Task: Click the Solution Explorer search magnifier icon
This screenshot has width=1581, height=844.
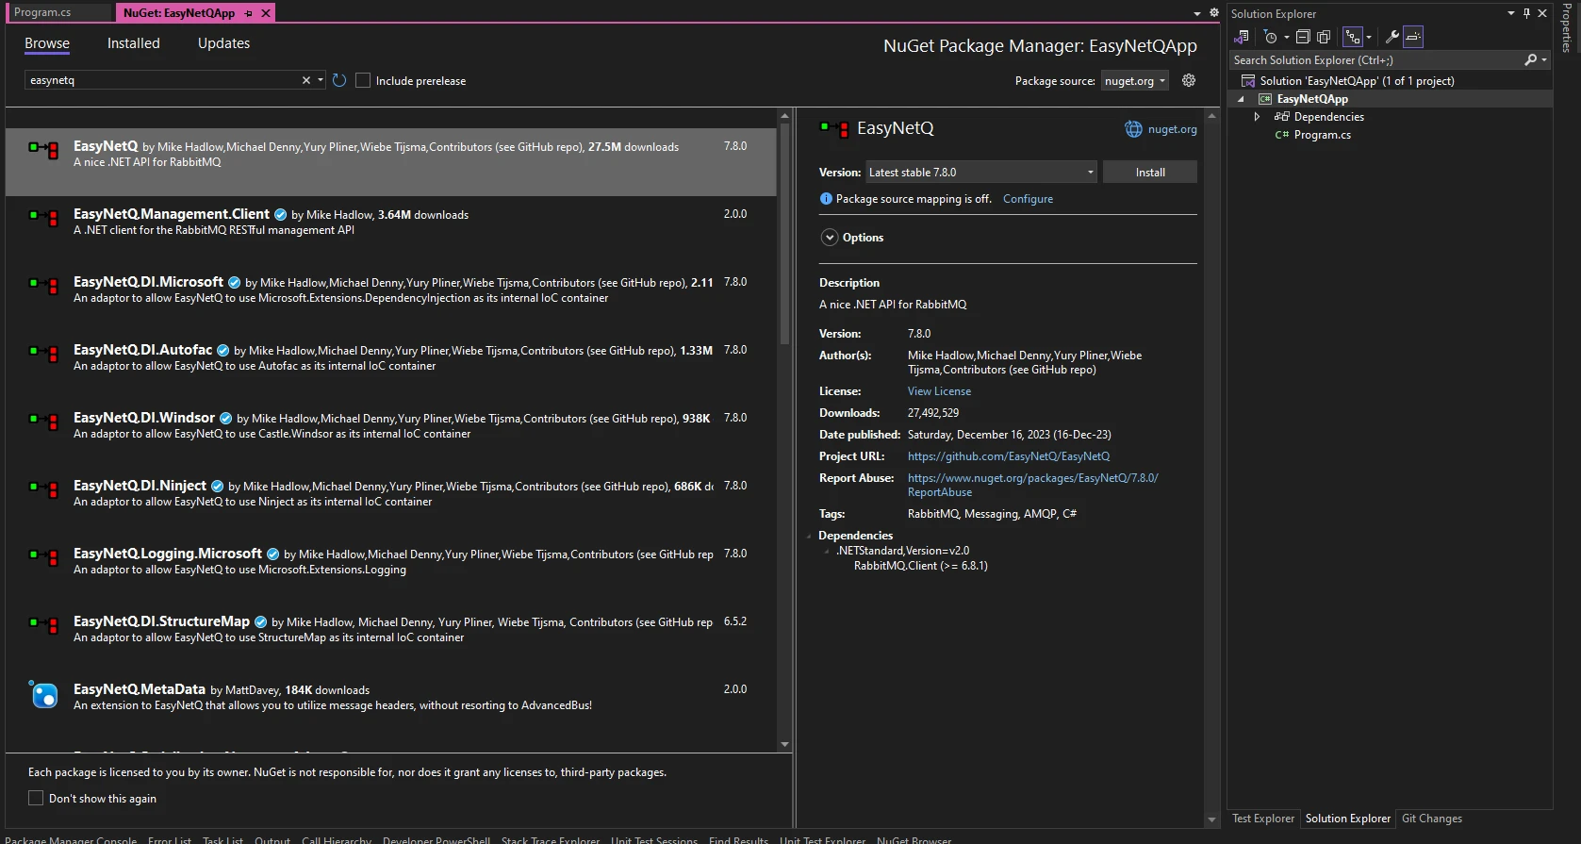Action: pyautogui.click(x=1530, y=59)
